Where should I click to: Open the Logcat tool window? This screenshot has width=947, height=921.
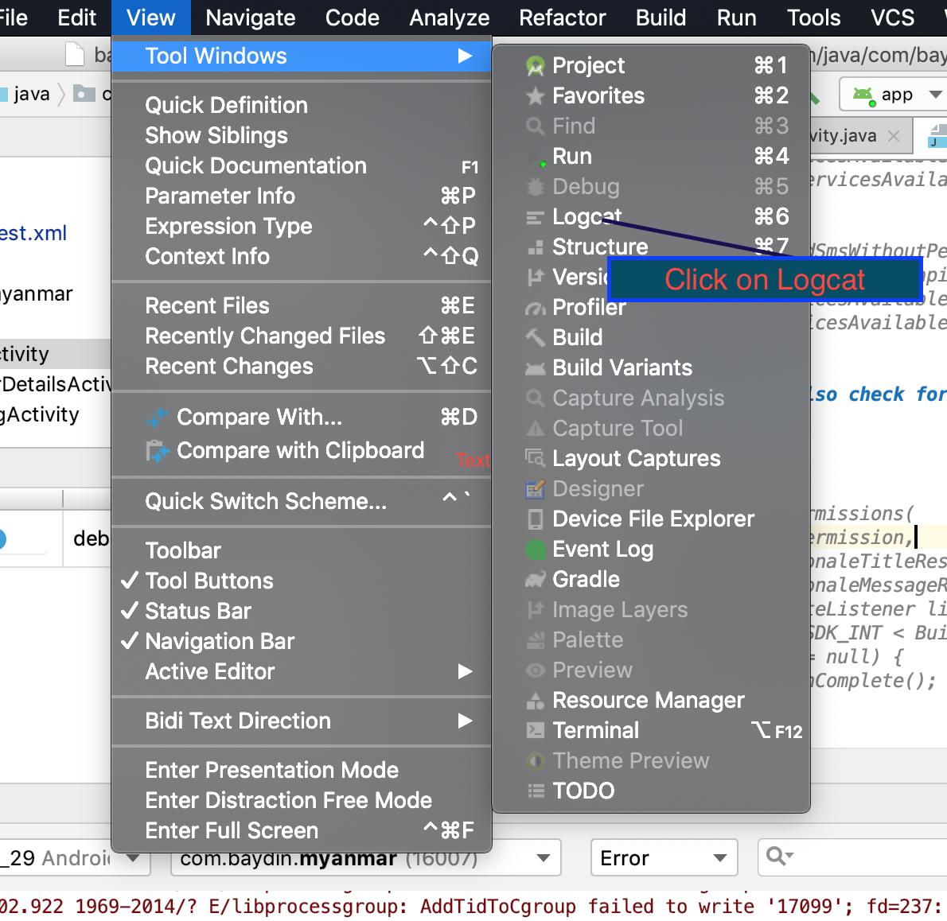click(587, 216)
